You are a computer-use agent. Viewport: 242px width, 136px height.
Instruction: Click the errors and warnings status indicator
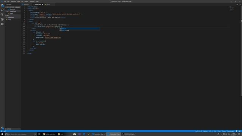click(3, 131)
